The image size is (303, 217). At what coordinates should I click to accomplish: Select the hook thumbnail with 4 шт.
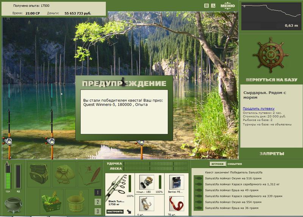tap(147, 204)
